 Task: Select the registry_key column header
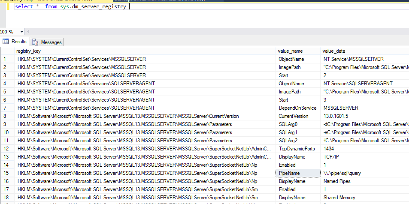(145, 51)
